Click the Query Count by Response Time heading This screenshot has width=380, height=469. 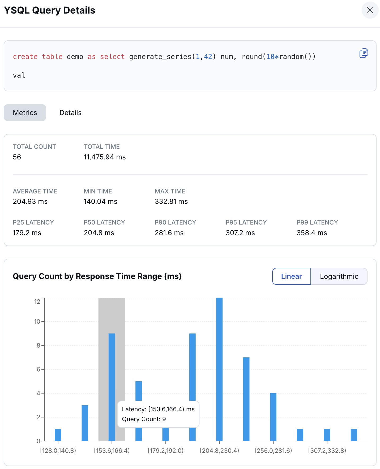point(97,276)
